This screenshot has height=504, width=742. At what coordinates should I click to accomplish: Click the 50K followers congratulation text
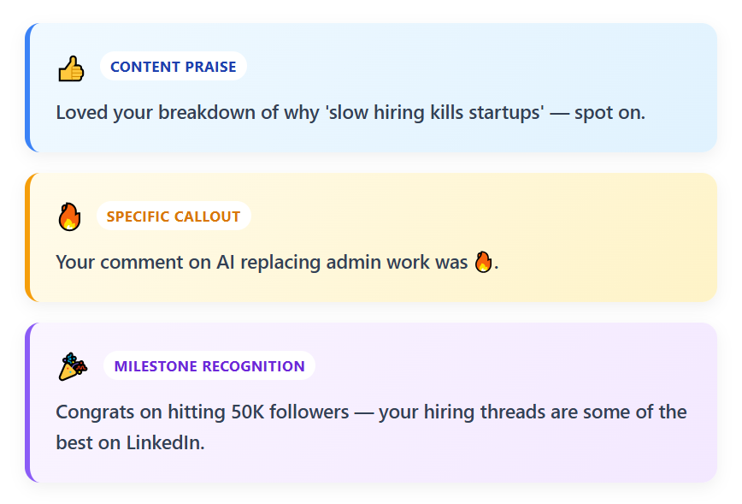click(371, 427)
